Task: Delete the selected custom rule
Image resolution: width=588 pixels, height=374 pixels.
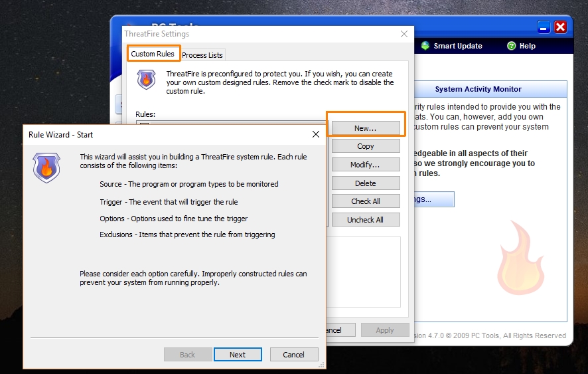Action: click(366, 183)
